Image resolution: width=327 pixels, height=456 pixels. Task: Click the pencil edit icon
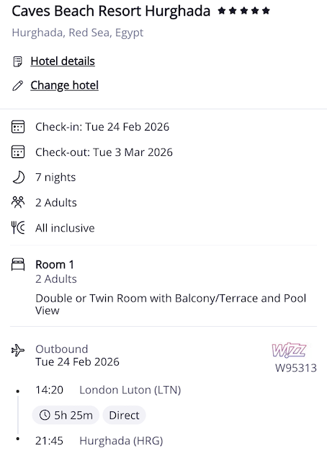pyautogui.click(x=18, y=86)
